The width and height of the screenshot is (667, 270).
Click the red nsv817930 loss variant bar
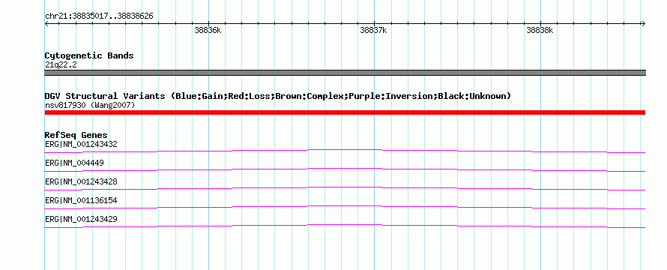[345, 112]
